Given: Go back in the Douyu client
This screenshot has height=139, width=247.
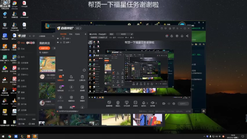Looking at the screenshot, I should point(30,36).
